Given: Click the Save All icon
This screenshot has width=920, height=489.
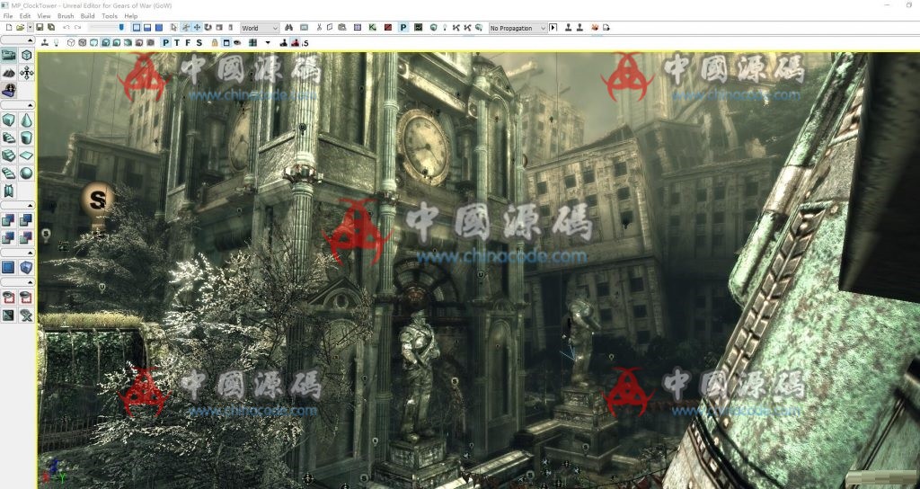Looking at the screenshot, I should (51, 28).
